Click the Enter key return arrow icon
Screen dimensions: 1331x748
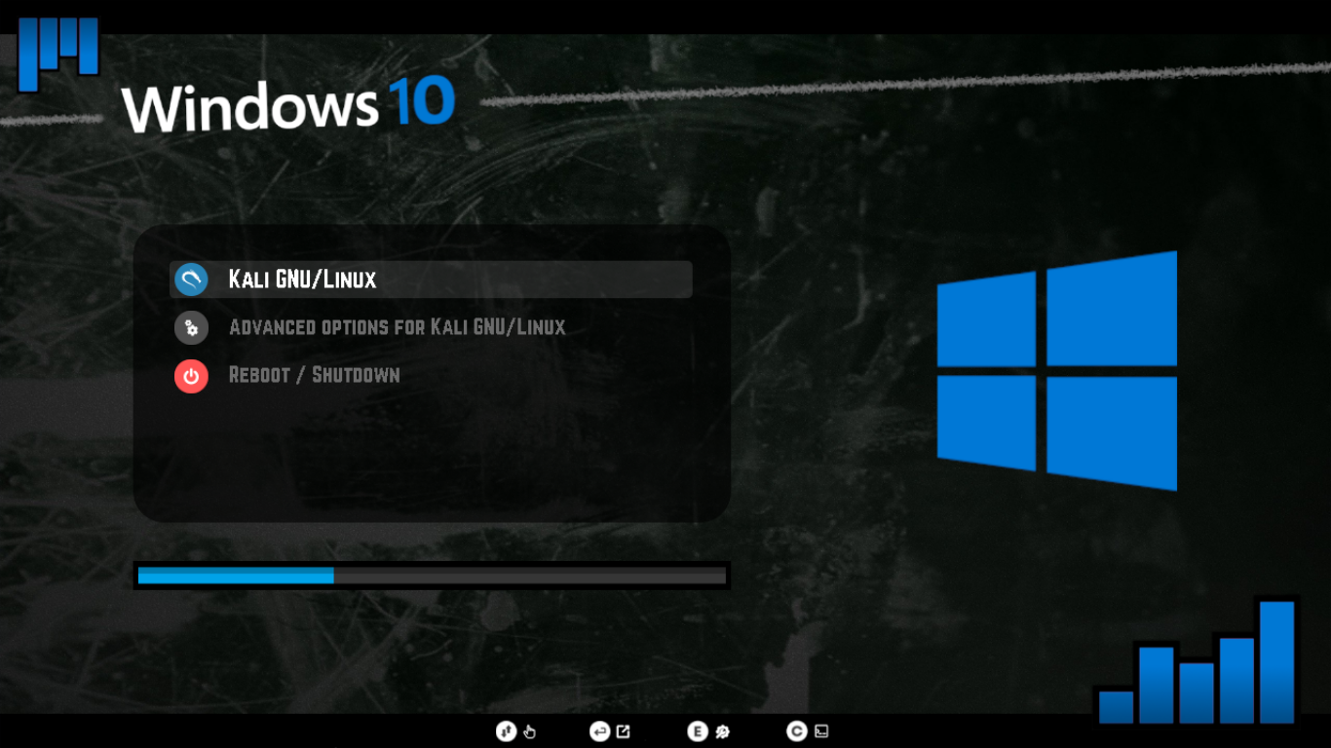(599, 731)
